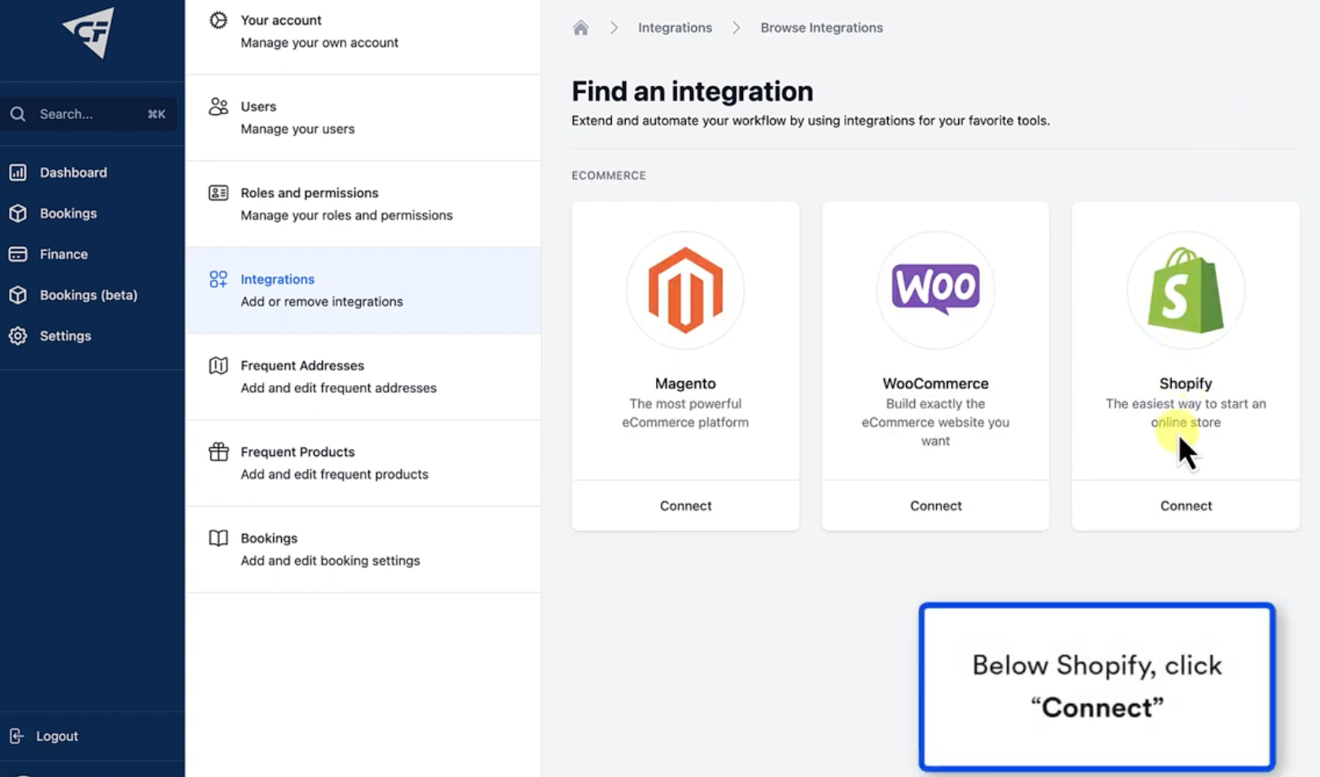Click the Bookings cube icon

click(18, 213)
